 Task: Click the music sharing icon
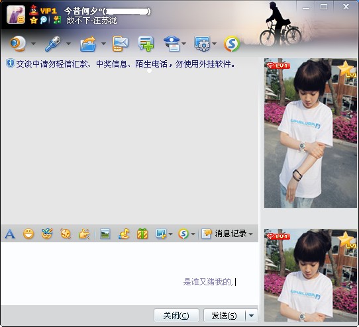pos(124,234)
